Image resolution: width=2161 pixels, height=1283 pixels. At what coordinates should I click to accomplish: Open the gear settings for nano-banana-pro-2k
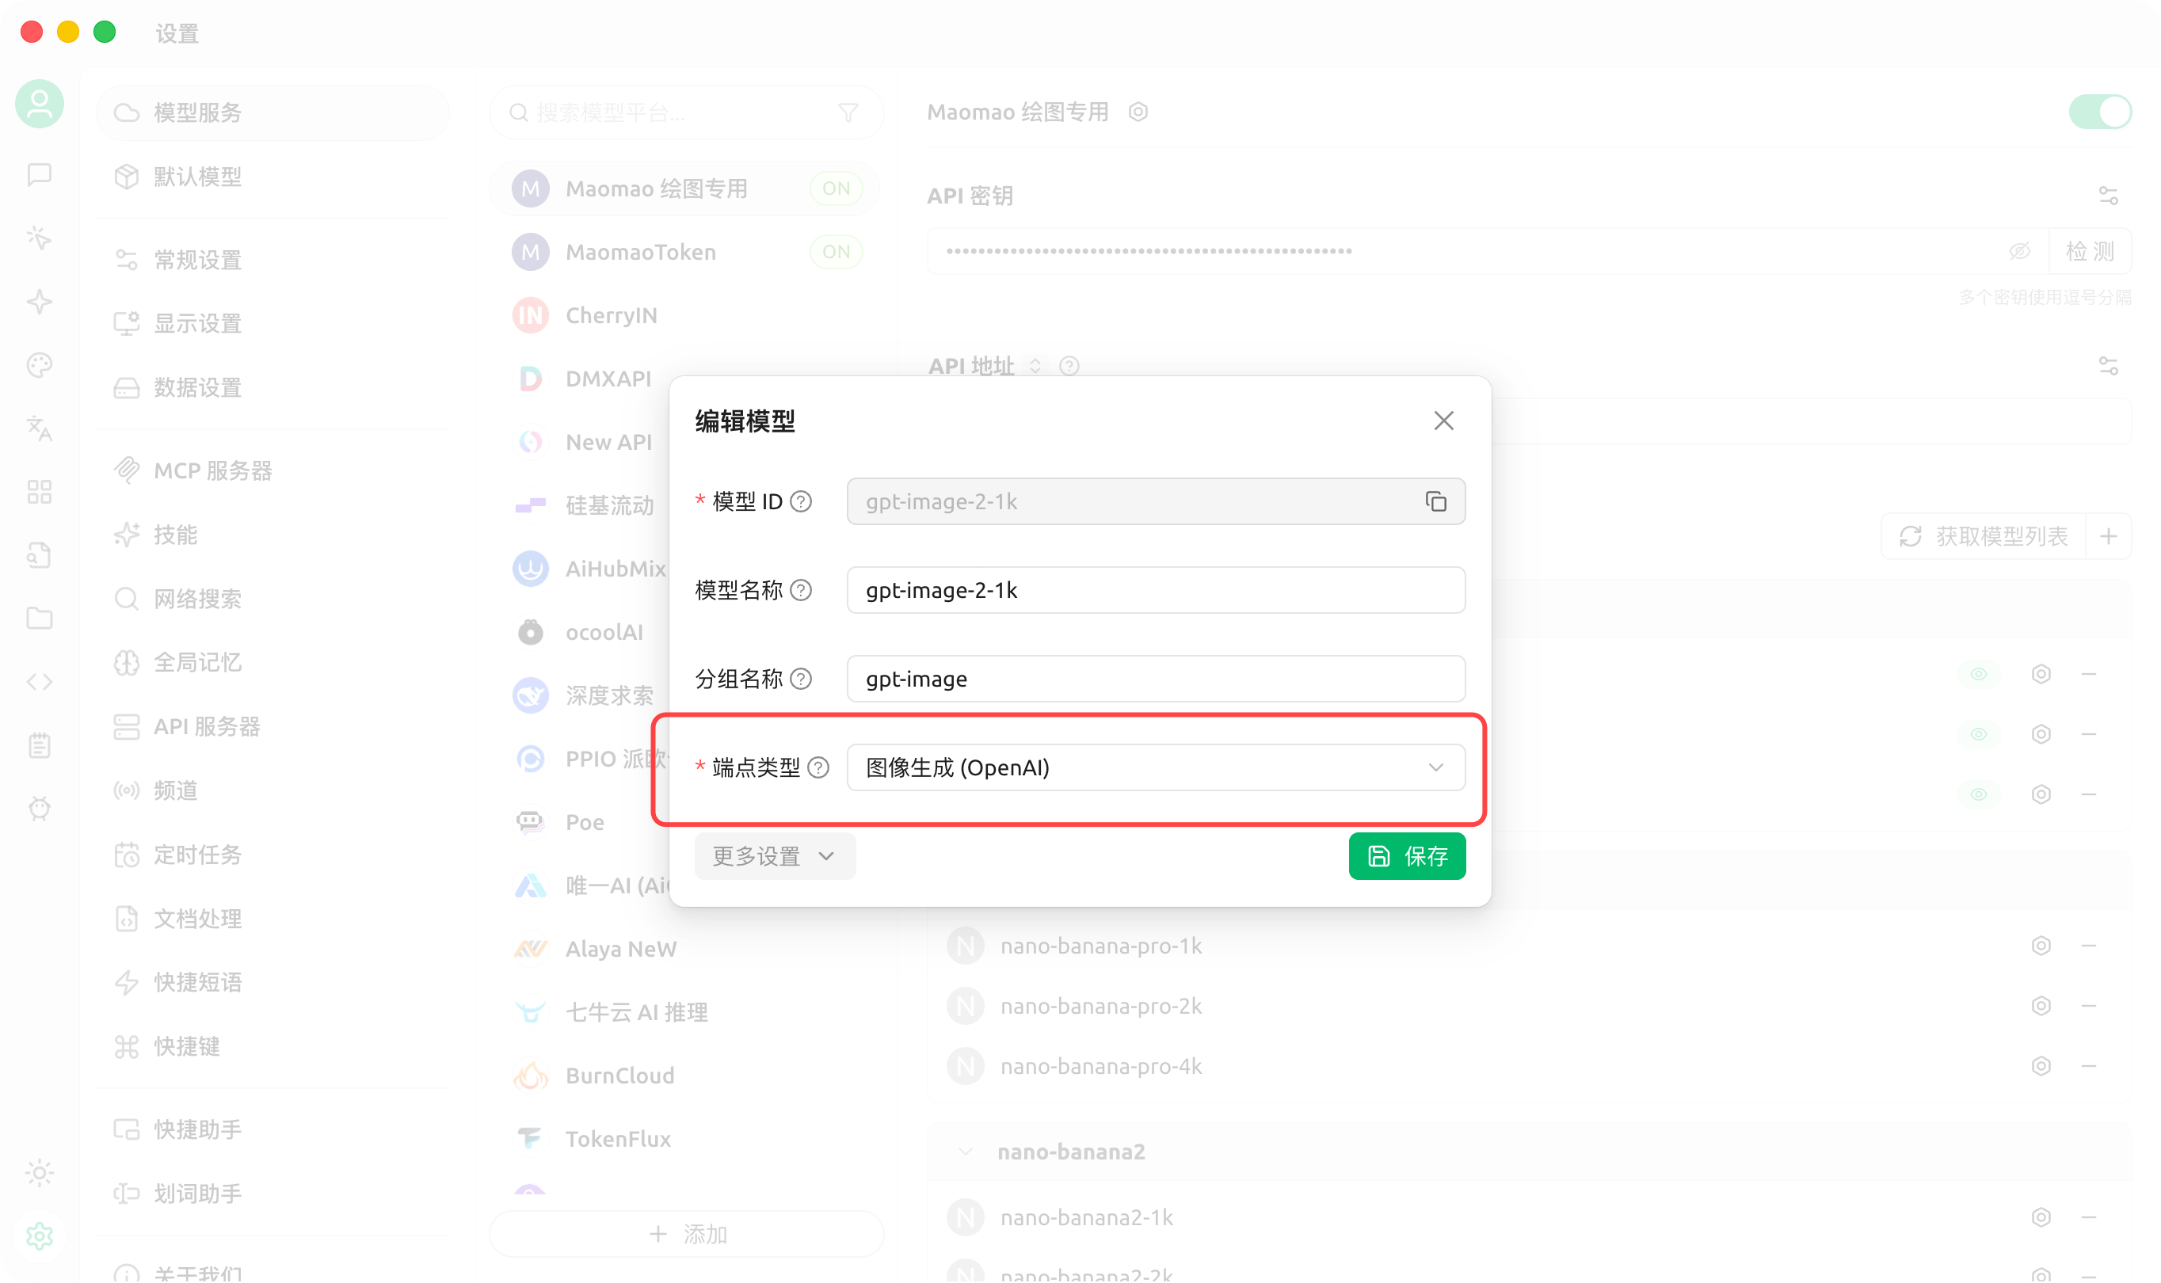[x=2041, y=1006]
